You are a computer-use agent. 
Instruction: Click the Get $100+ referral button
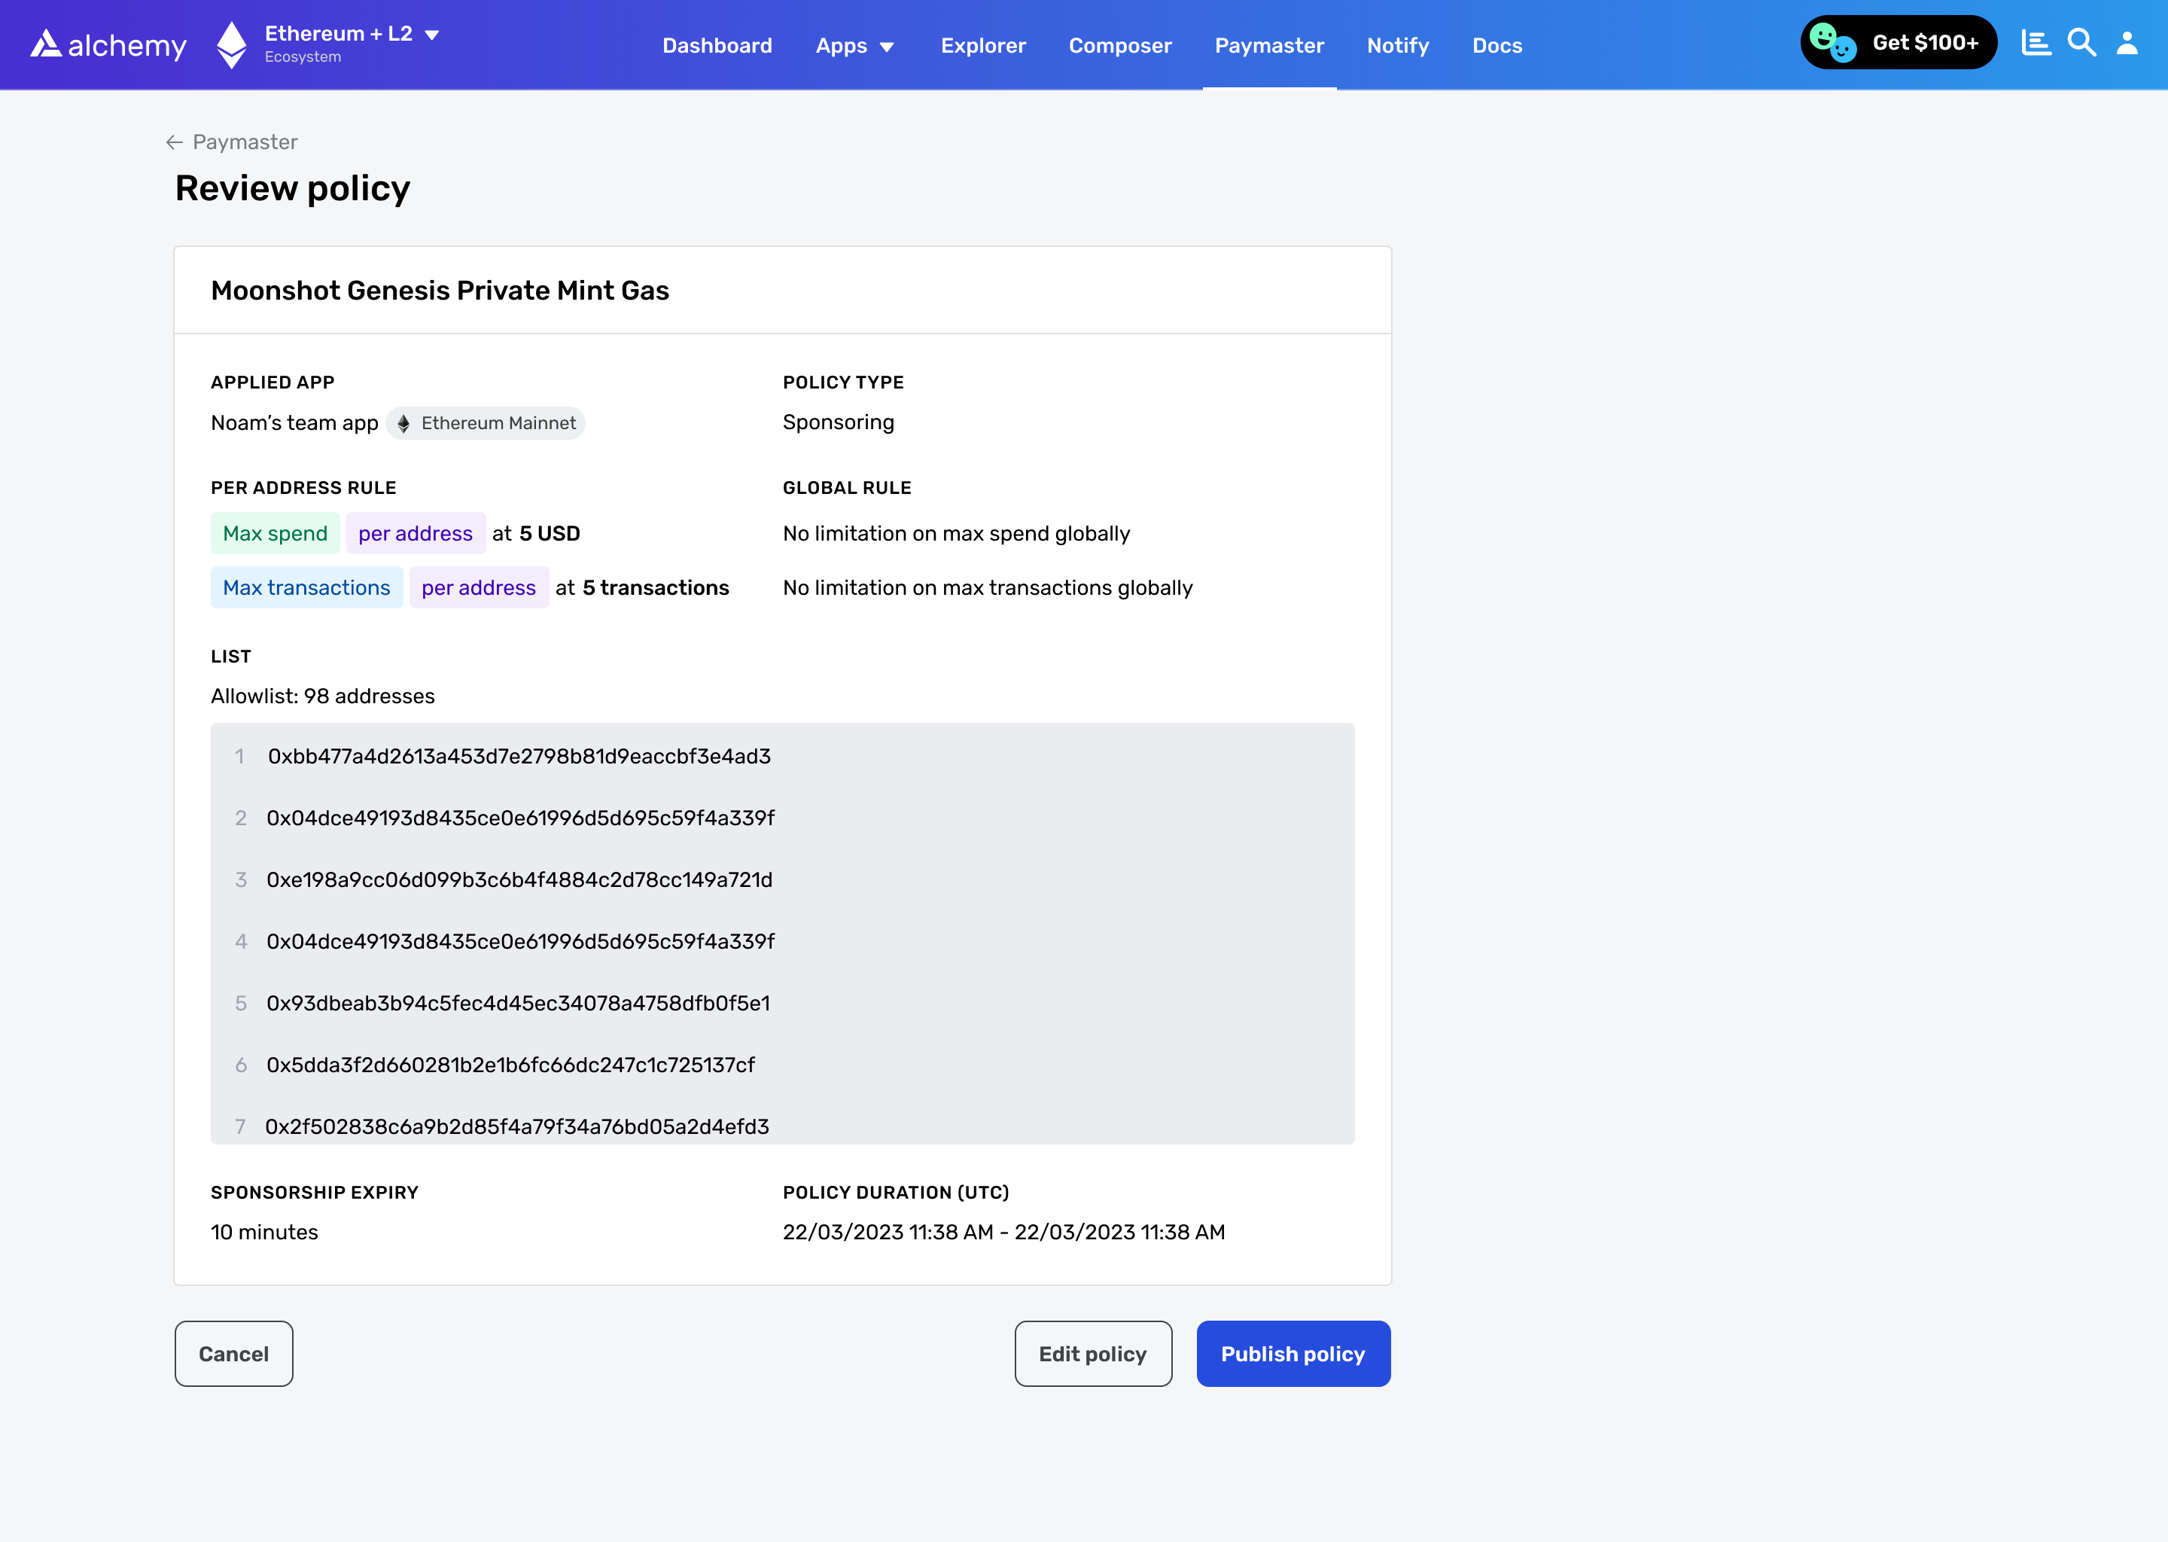[1924, 43]
